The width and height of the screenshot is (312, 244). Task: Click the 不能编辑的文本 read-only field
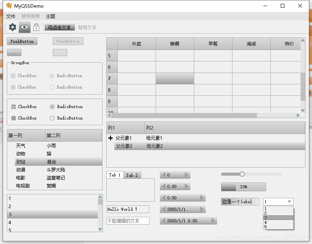click(x=128, y=221)
